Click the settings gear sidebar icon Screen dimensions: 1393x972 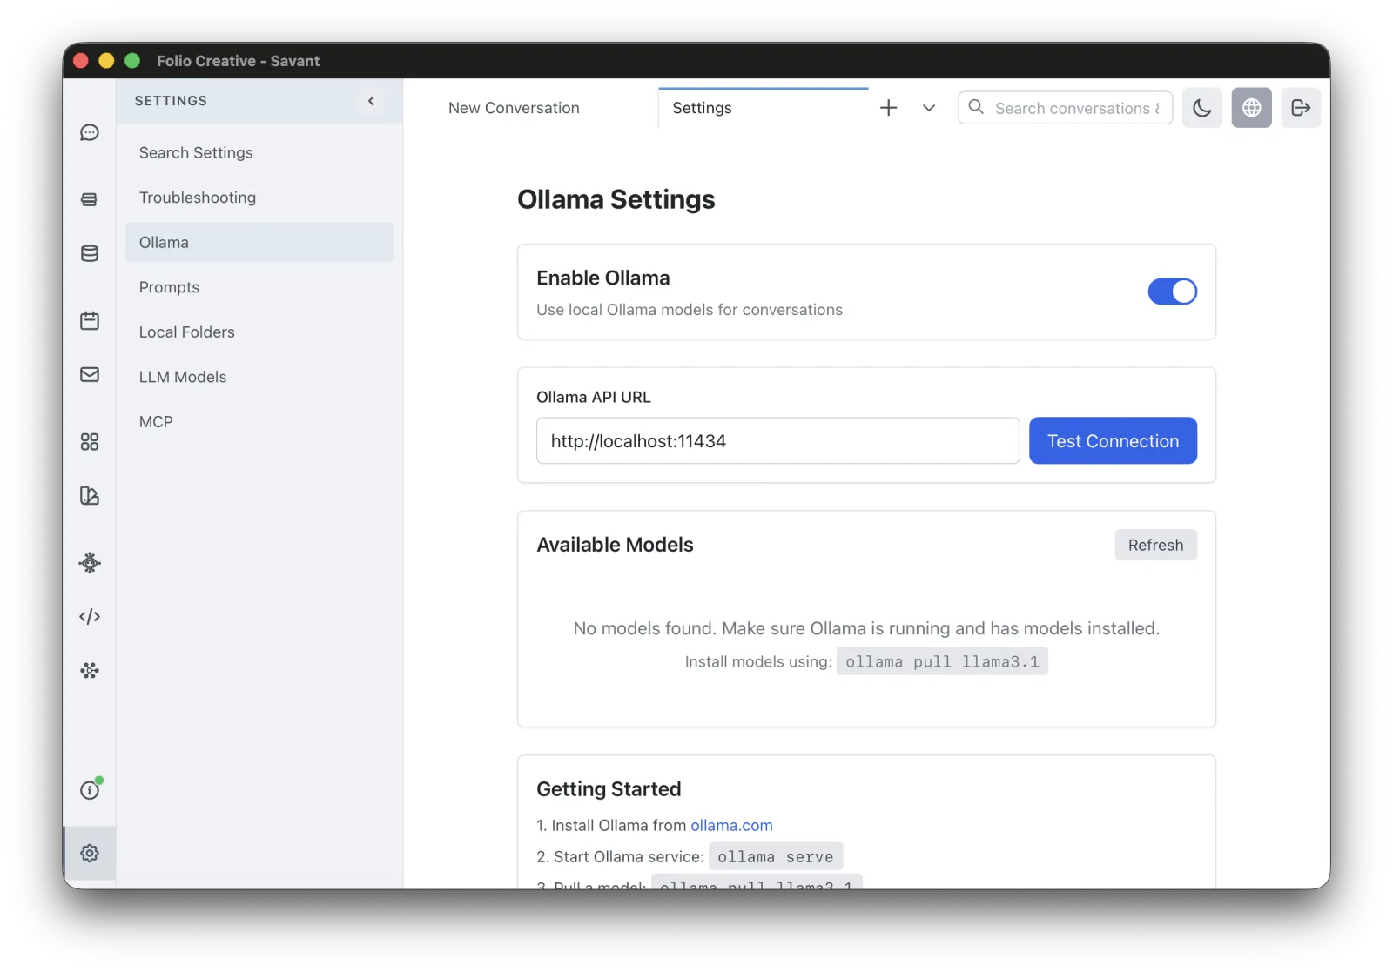coord(90,853)
